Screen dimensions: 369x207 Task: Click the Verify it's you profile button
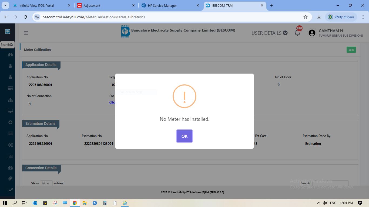[x=341, y=17]
